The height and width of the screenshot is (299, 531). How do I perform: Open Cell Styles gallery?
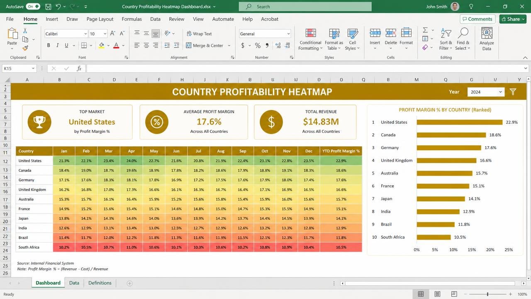click(353, 39)
